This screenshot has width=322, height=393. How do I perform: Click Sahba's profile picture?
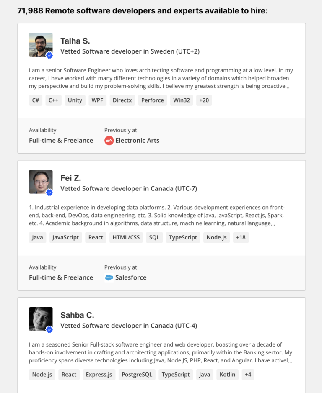pos(40,318)
